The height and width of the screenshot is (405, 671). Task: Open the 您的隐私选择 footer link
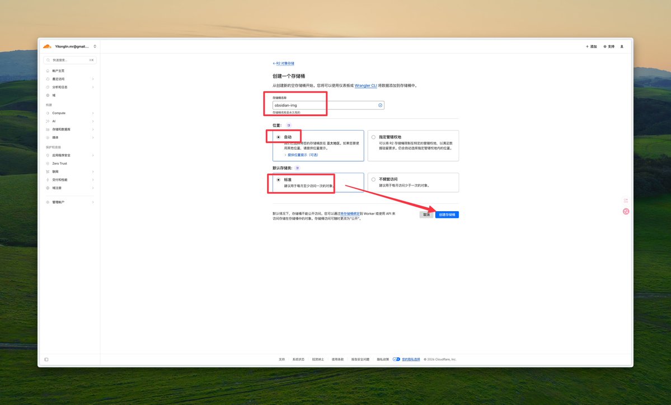click(411, 360)
